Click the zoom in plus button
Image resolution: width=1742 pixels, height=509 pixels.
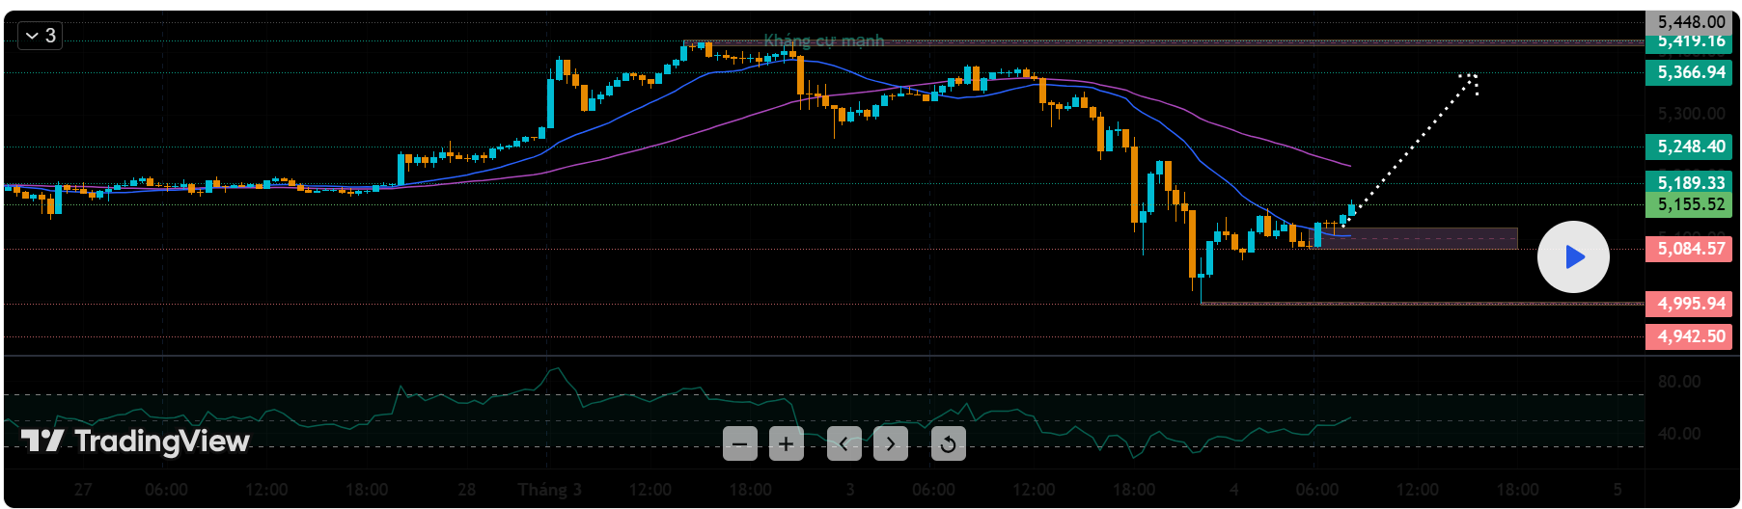[x=787, y=444]
